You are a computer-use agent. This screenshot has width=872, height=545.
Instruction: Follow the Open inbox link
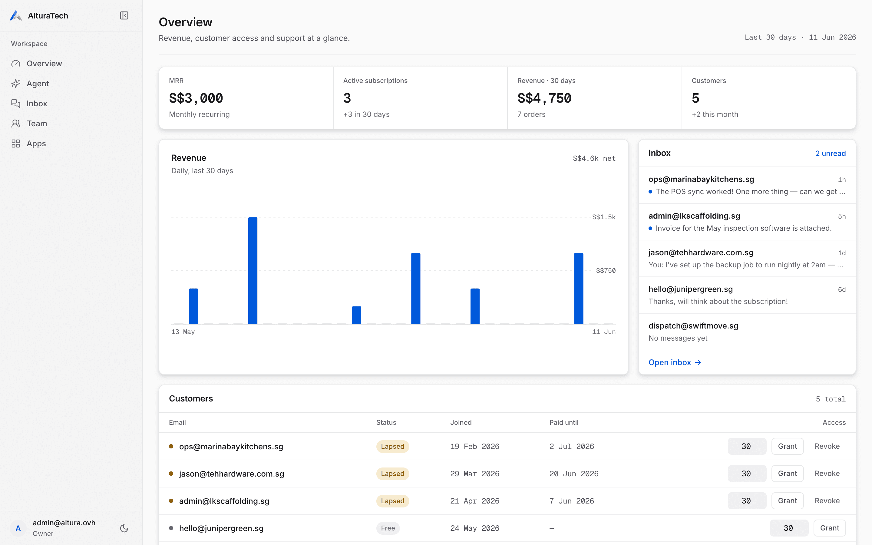675,362
